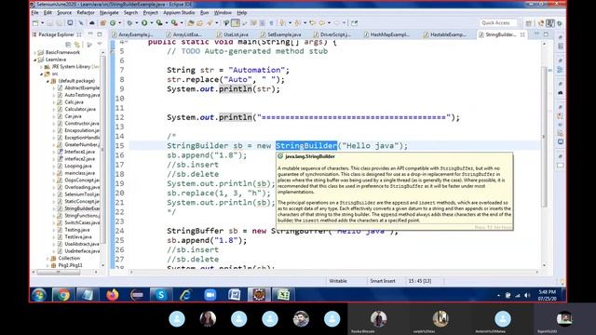Select Testing.java in Package Explorer
The height and width of the screenshot is (335, 596).
click(x=76, y=230)
